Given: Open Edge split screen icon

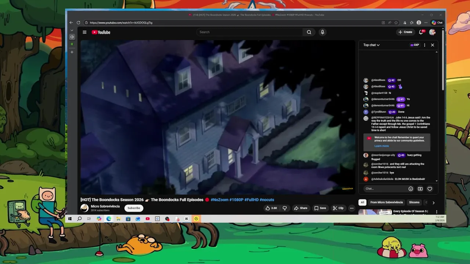Looking at the screenshot, I should pyautogui.click(x=383, y=22).
